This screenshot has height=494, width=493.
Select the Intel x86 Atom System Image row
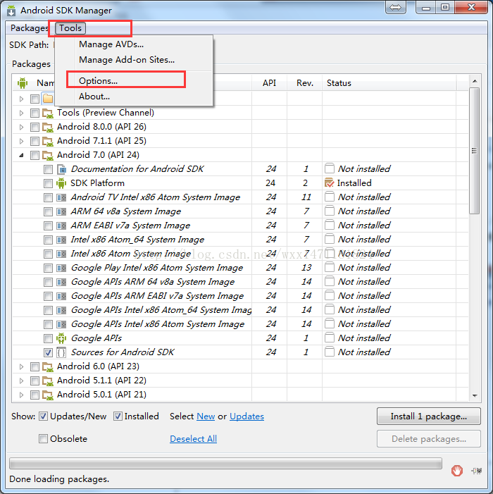click(x=240, y=254)
